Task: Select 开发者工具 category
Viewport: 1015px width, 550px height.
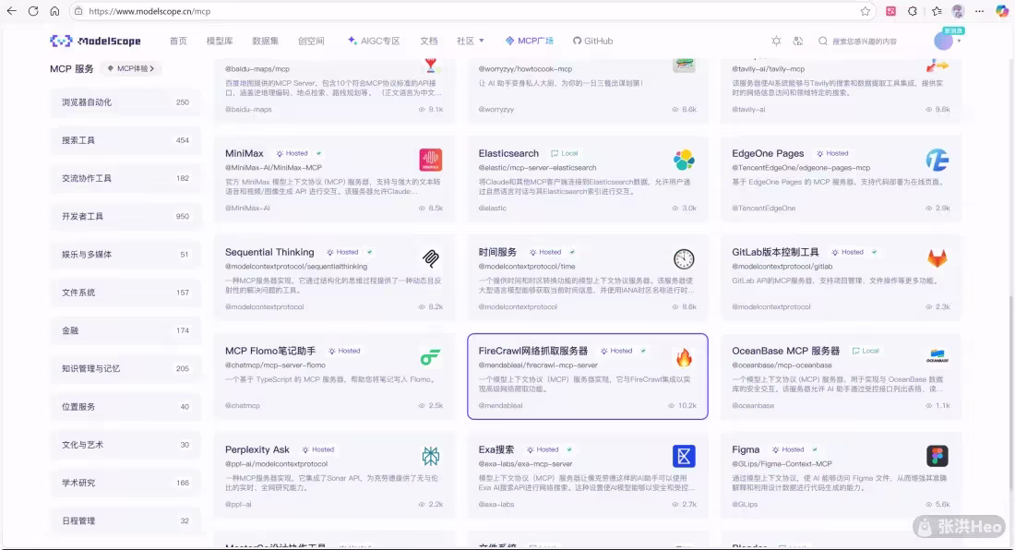Action: (125, 217)
